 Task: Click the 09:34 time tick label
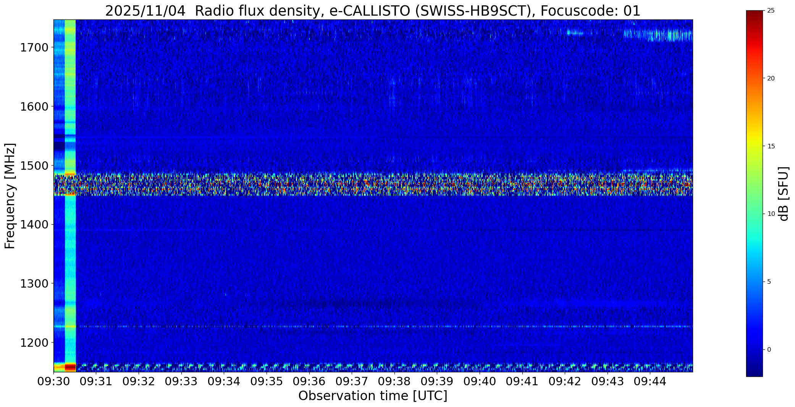(x=224, y=381)
